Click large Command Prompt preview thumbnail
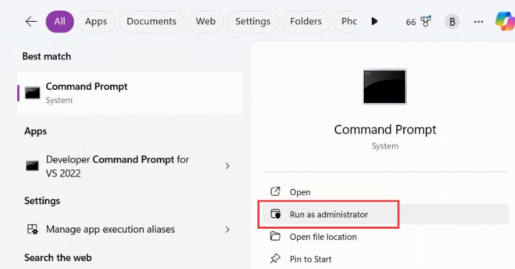This screenshot has height=269, width=515. (385, 87)
